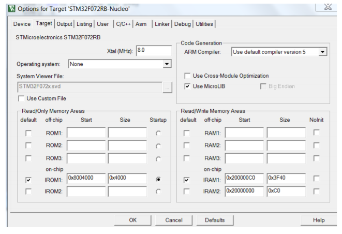Check the IRAM2 default checkbox
The image size is (342, 234).
186,192
